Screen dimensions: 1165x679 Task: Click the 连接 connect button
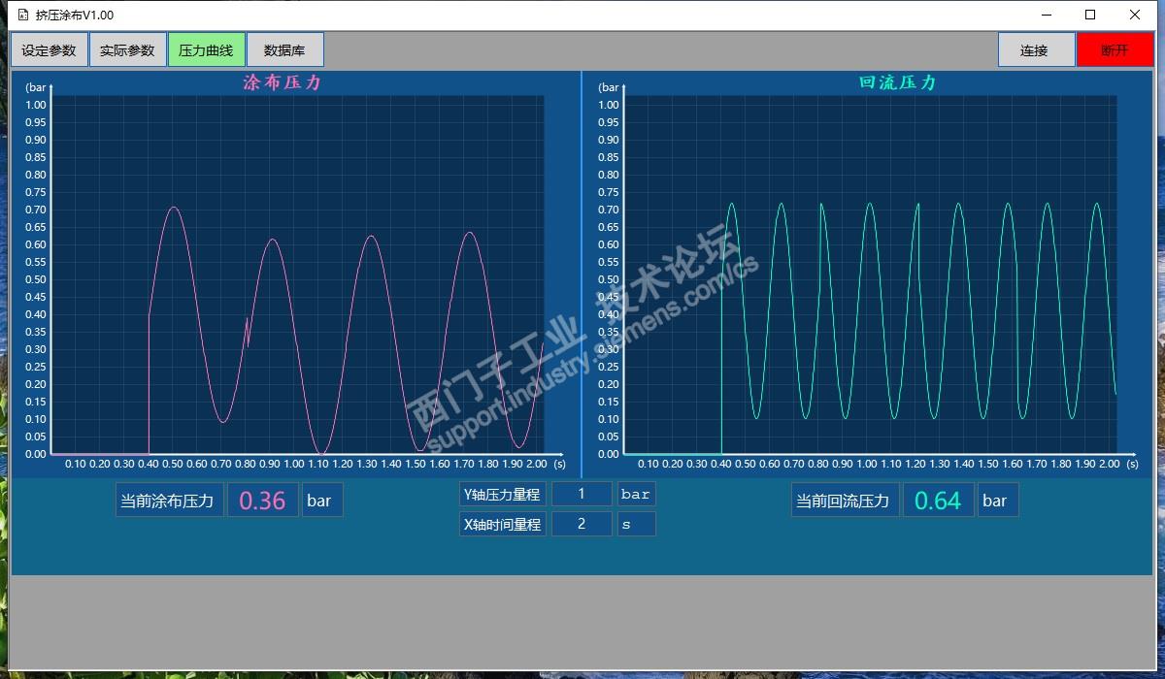tap(1036, 50)
